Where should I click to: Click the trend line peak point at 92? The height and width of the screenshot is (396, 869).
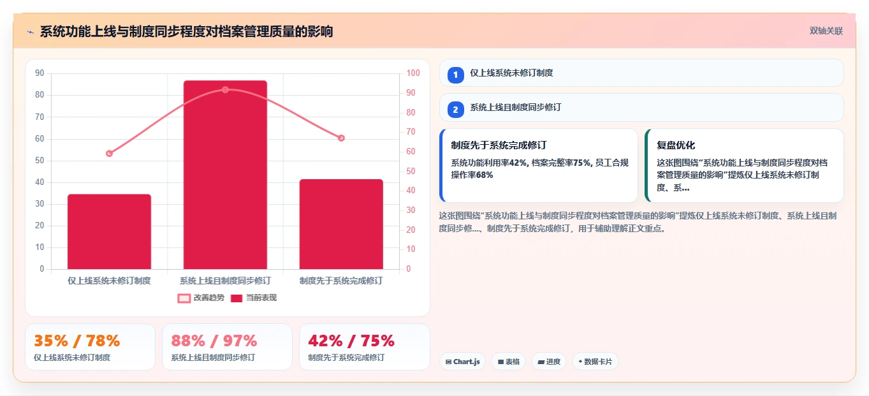225,90
